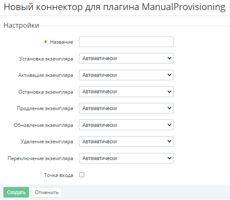Viewport: 230px width, 200px height.
Task: Click the chevron arrow of Переключение экземпляра
Action: (x=169, y=158)
